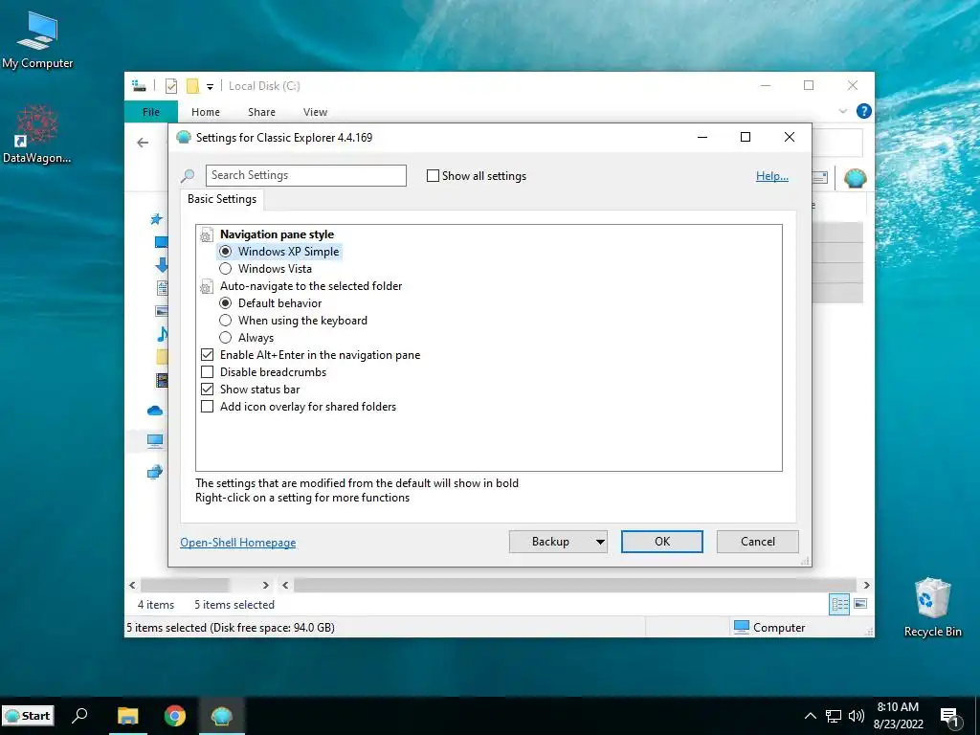Open the Backup dropdown arrow
This screenshot has height=735, width=980.
[600, 542]
